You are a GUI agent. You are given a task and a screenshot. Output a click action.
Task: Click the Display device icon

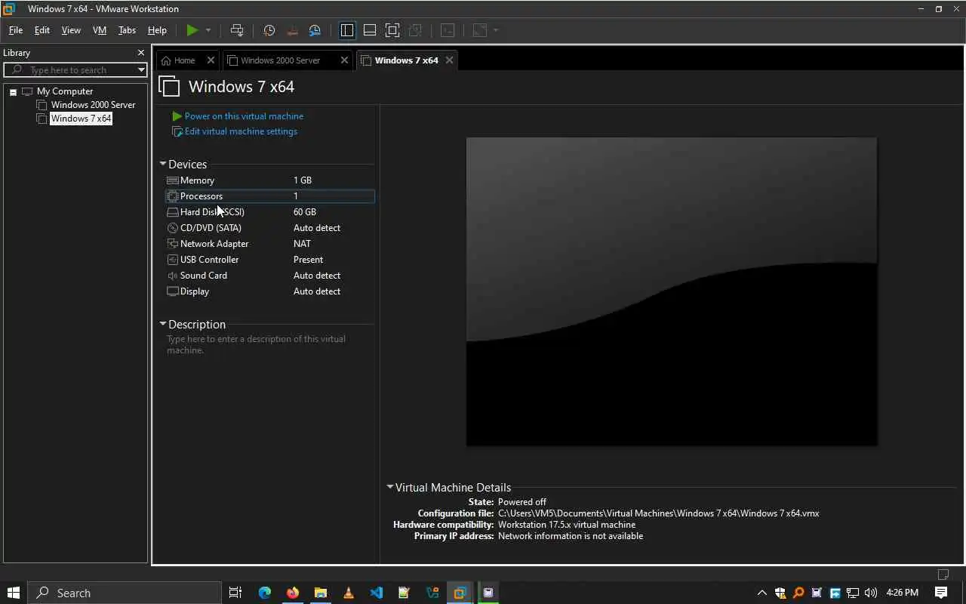point(173,291)
